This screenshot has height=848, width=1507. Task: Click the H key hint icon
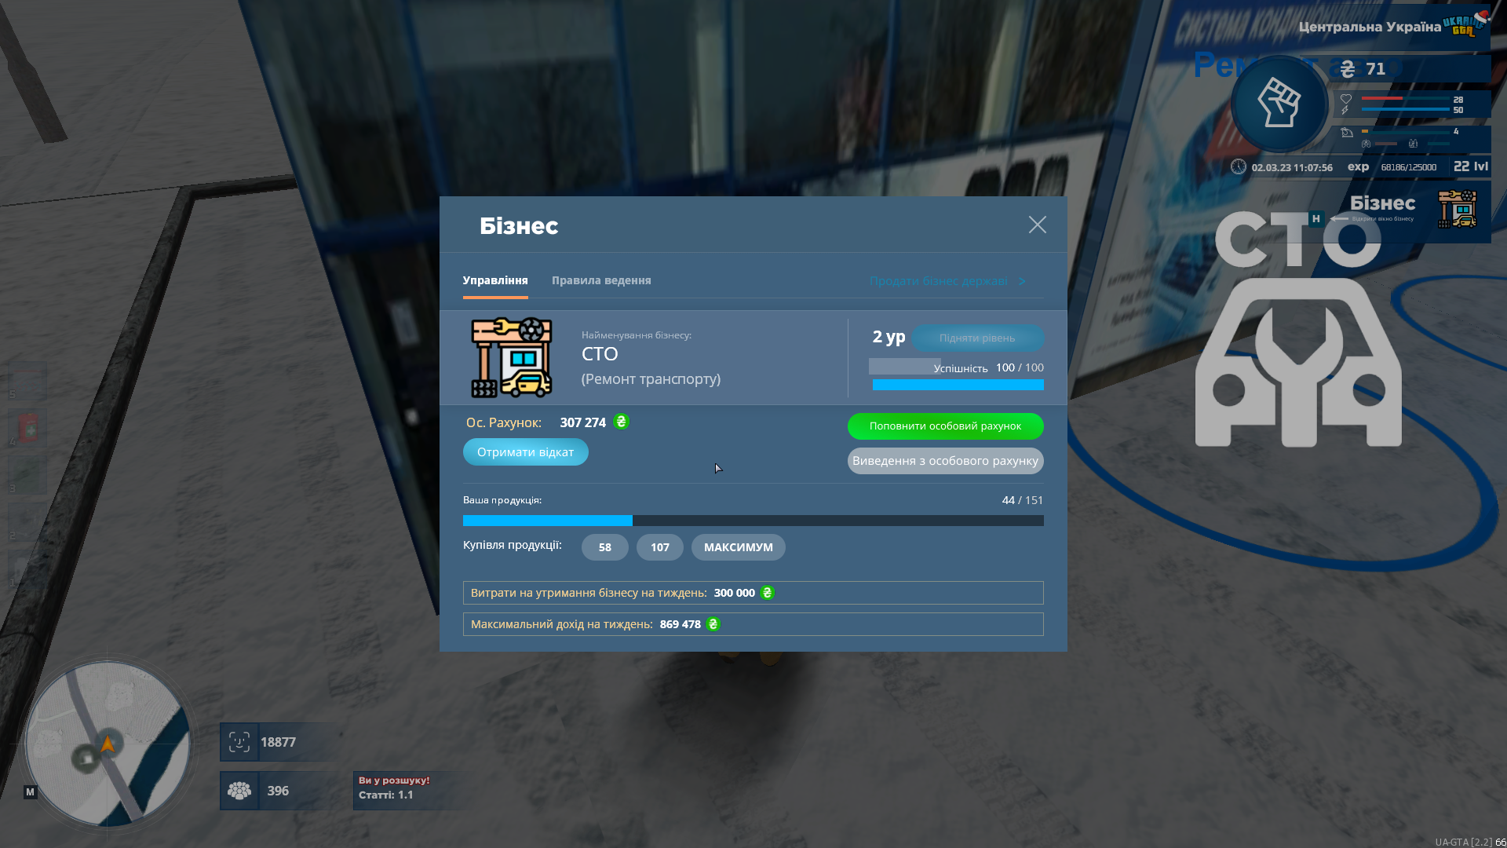tap(1316, 218)
